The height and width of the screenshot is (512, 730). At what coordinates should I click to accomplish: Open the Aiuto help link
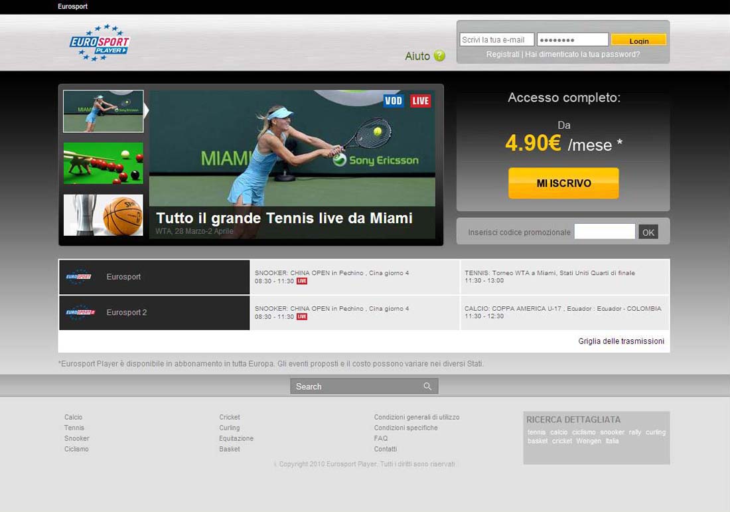[x=417, y=56]
